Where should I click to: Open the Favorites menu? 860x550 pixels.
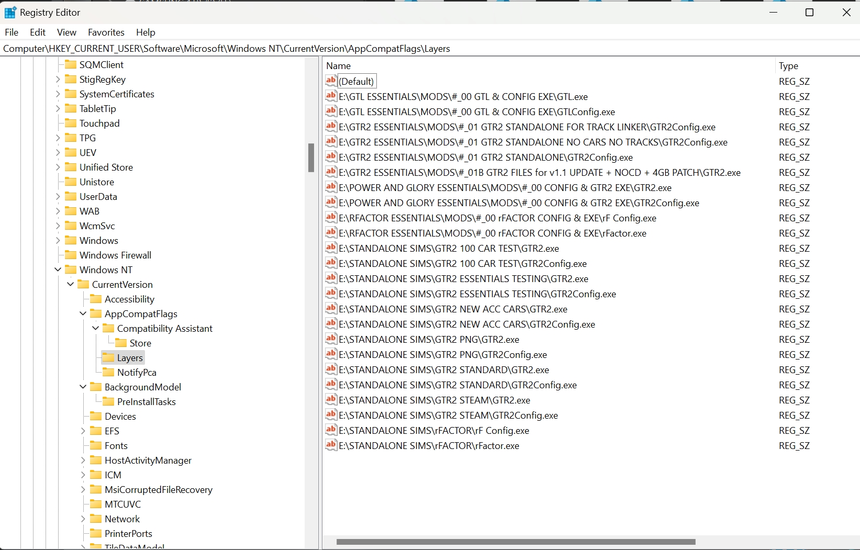click(106, 32)
